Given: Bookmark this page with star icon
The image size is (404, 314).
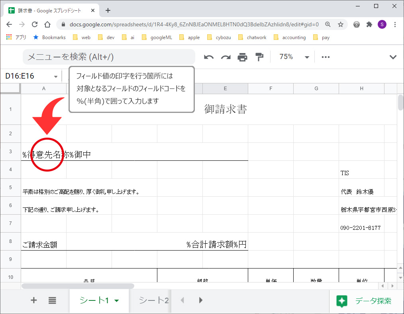Looking at the screenshot, I should pyautogui.click(x=341, y=24).
